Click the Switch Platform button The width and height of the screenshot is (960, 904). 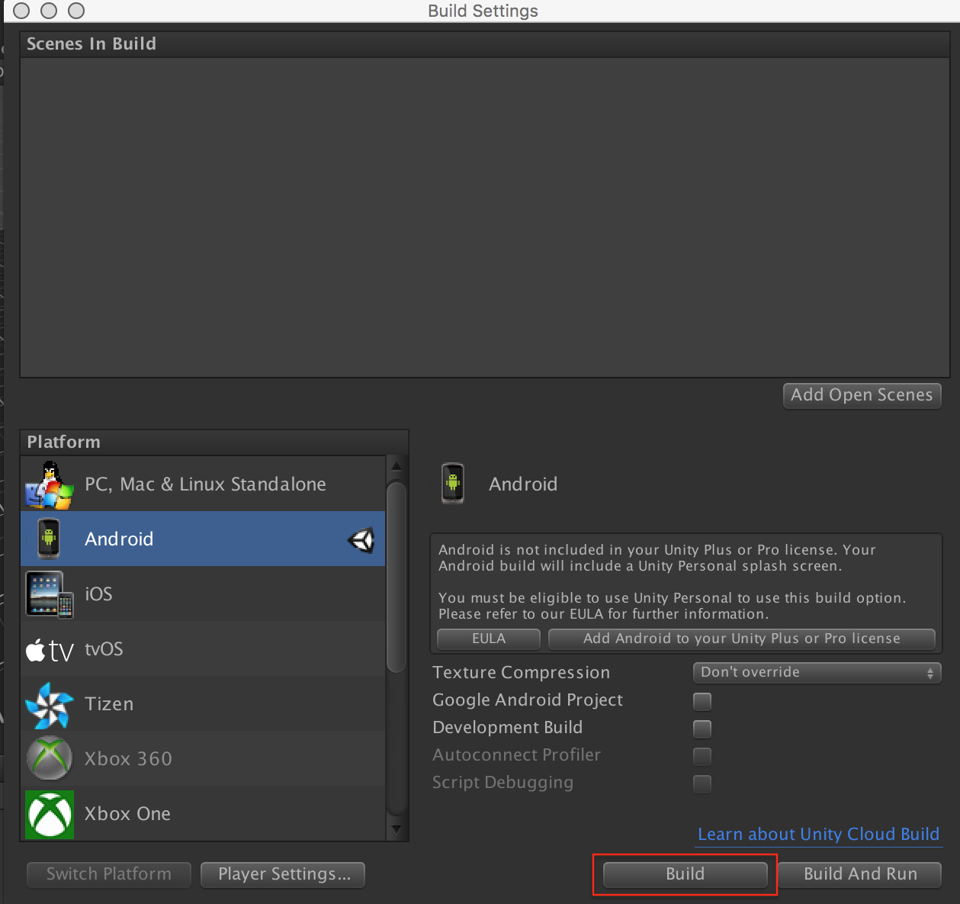point(109,874)
